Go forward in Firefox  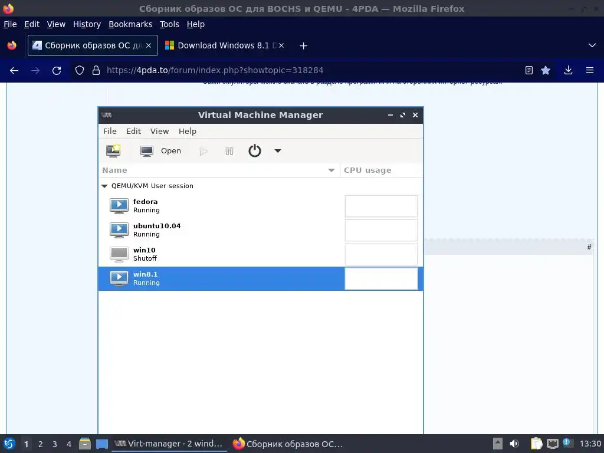click(35, 71)
